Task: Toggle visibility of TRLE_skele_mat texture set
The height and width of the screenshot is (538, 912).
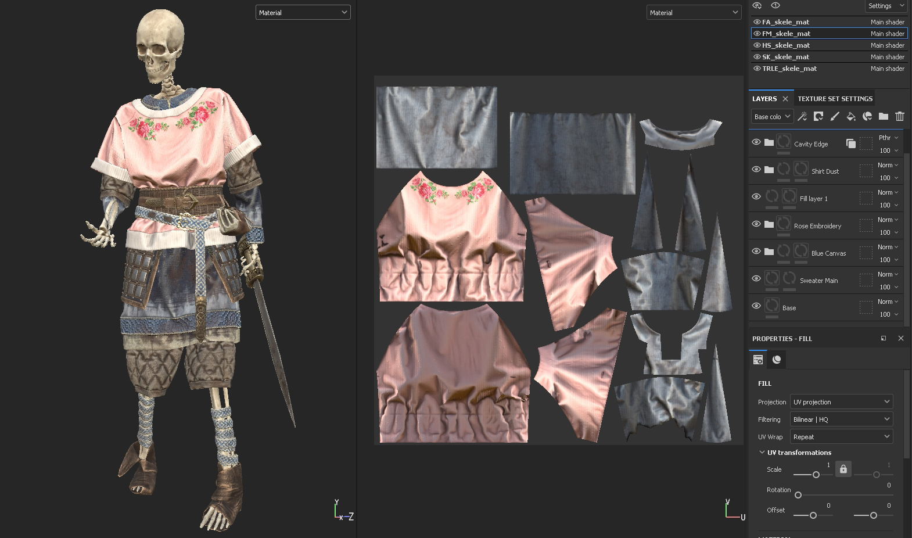Action: coord(757,69)
